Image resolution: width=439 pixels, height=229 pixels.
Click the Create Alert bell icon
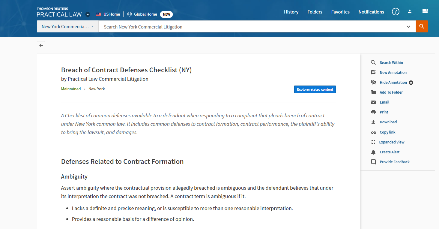tap(373, 152)
